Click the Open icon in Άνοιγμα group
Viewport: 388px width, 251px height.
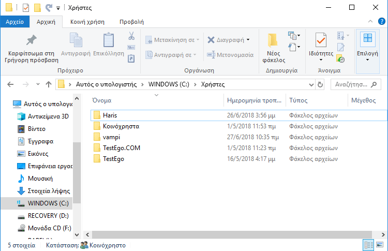pyautogui.click(x=341, y=36)
